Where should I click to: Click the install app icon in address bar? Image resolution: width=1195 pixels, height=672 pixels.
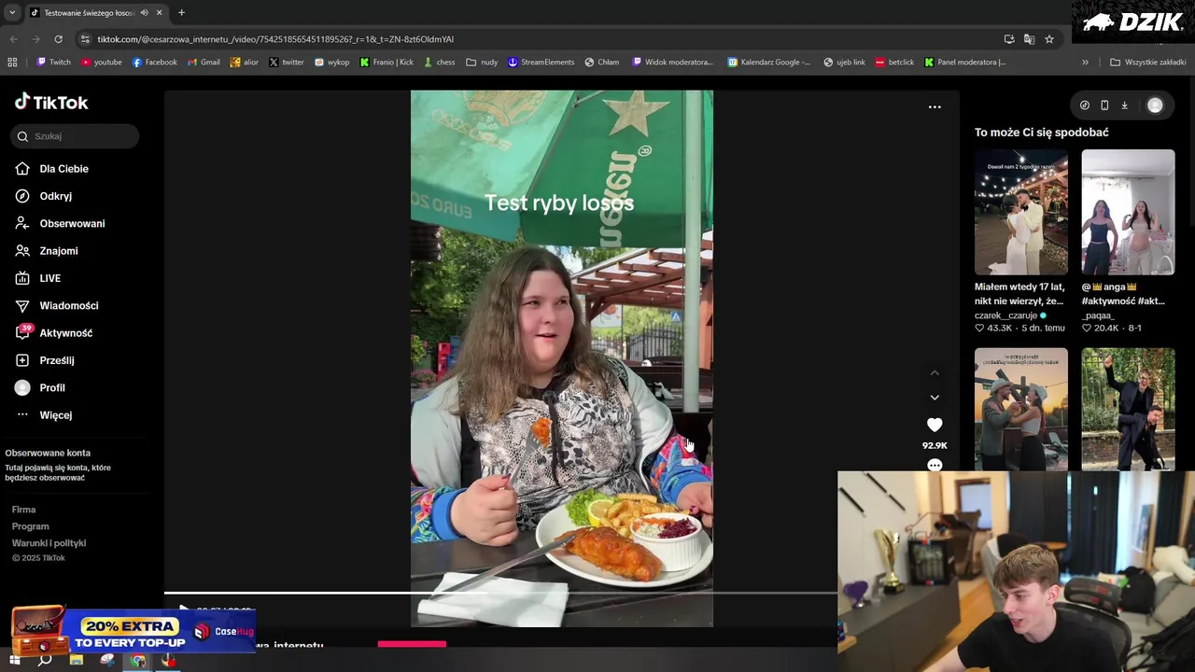(1009, 39)
